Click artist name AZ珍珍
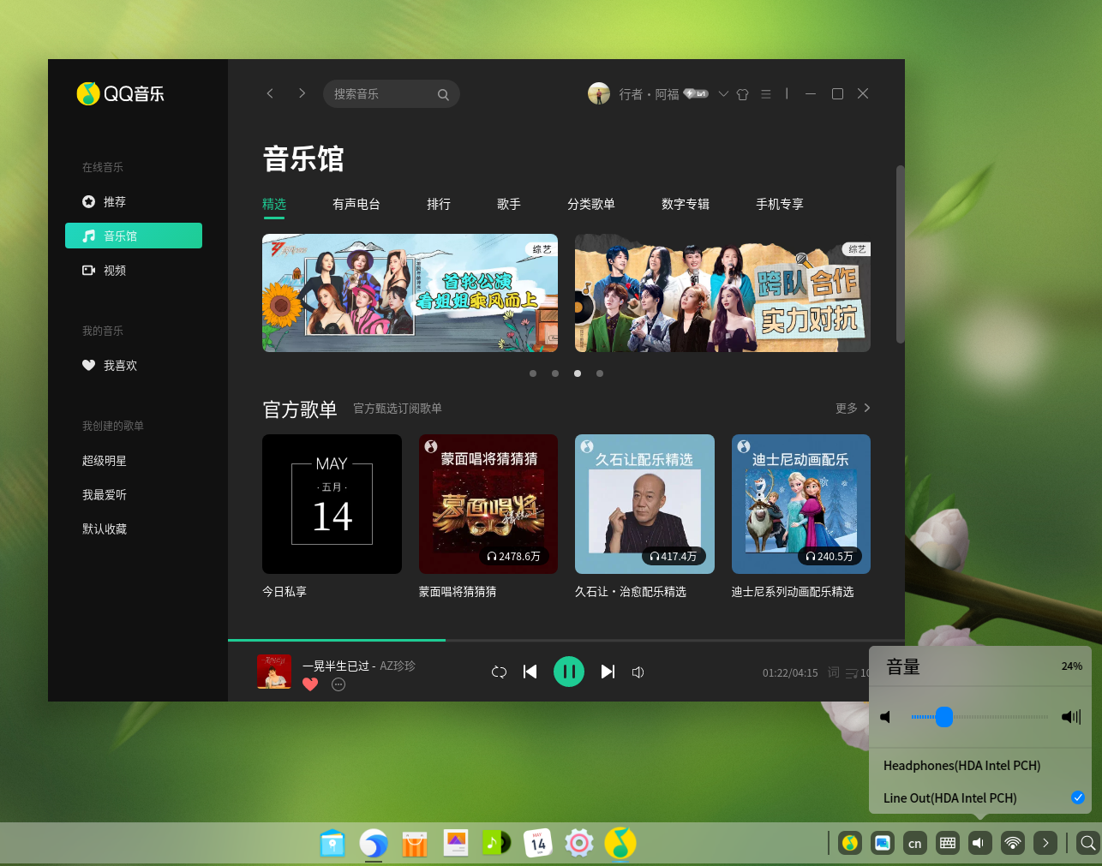 coord(398,666)
